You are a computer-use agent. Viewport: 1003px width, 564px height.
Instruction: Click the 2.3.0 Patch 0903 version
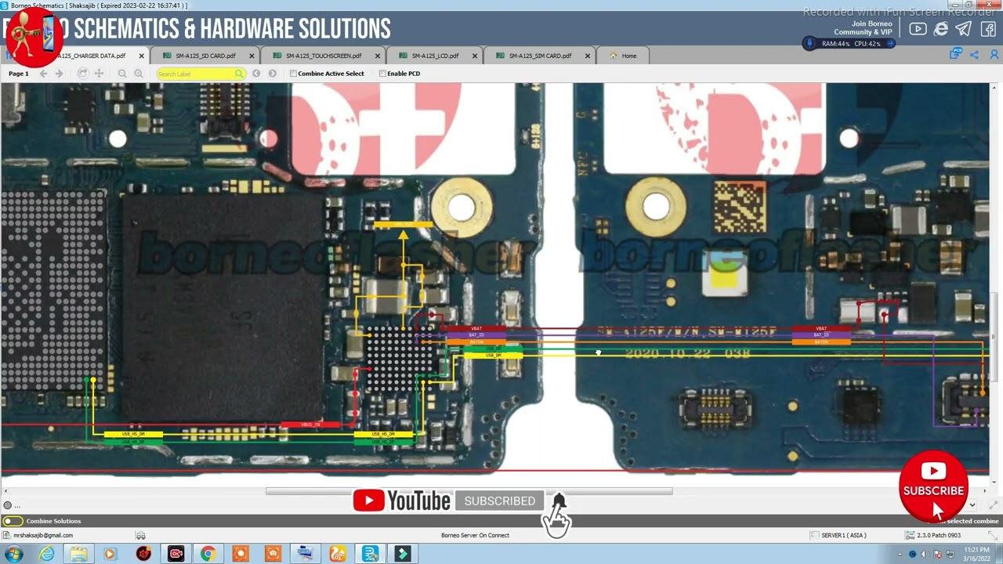[x=939, y=535]
